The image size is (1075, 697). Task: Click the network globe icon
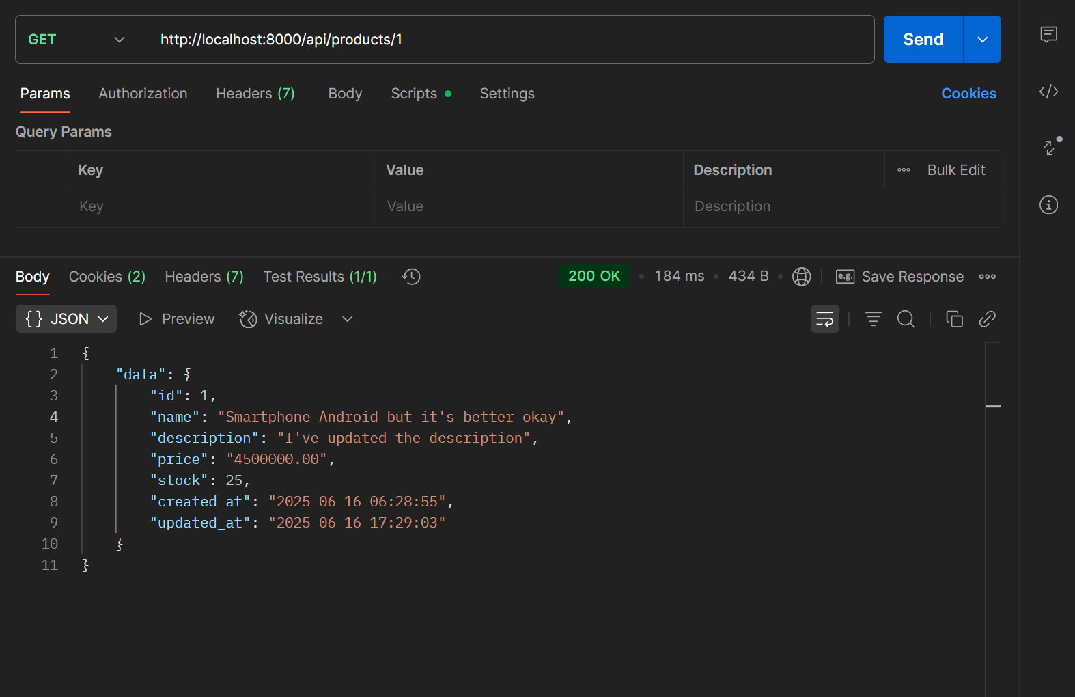(801, 277)
